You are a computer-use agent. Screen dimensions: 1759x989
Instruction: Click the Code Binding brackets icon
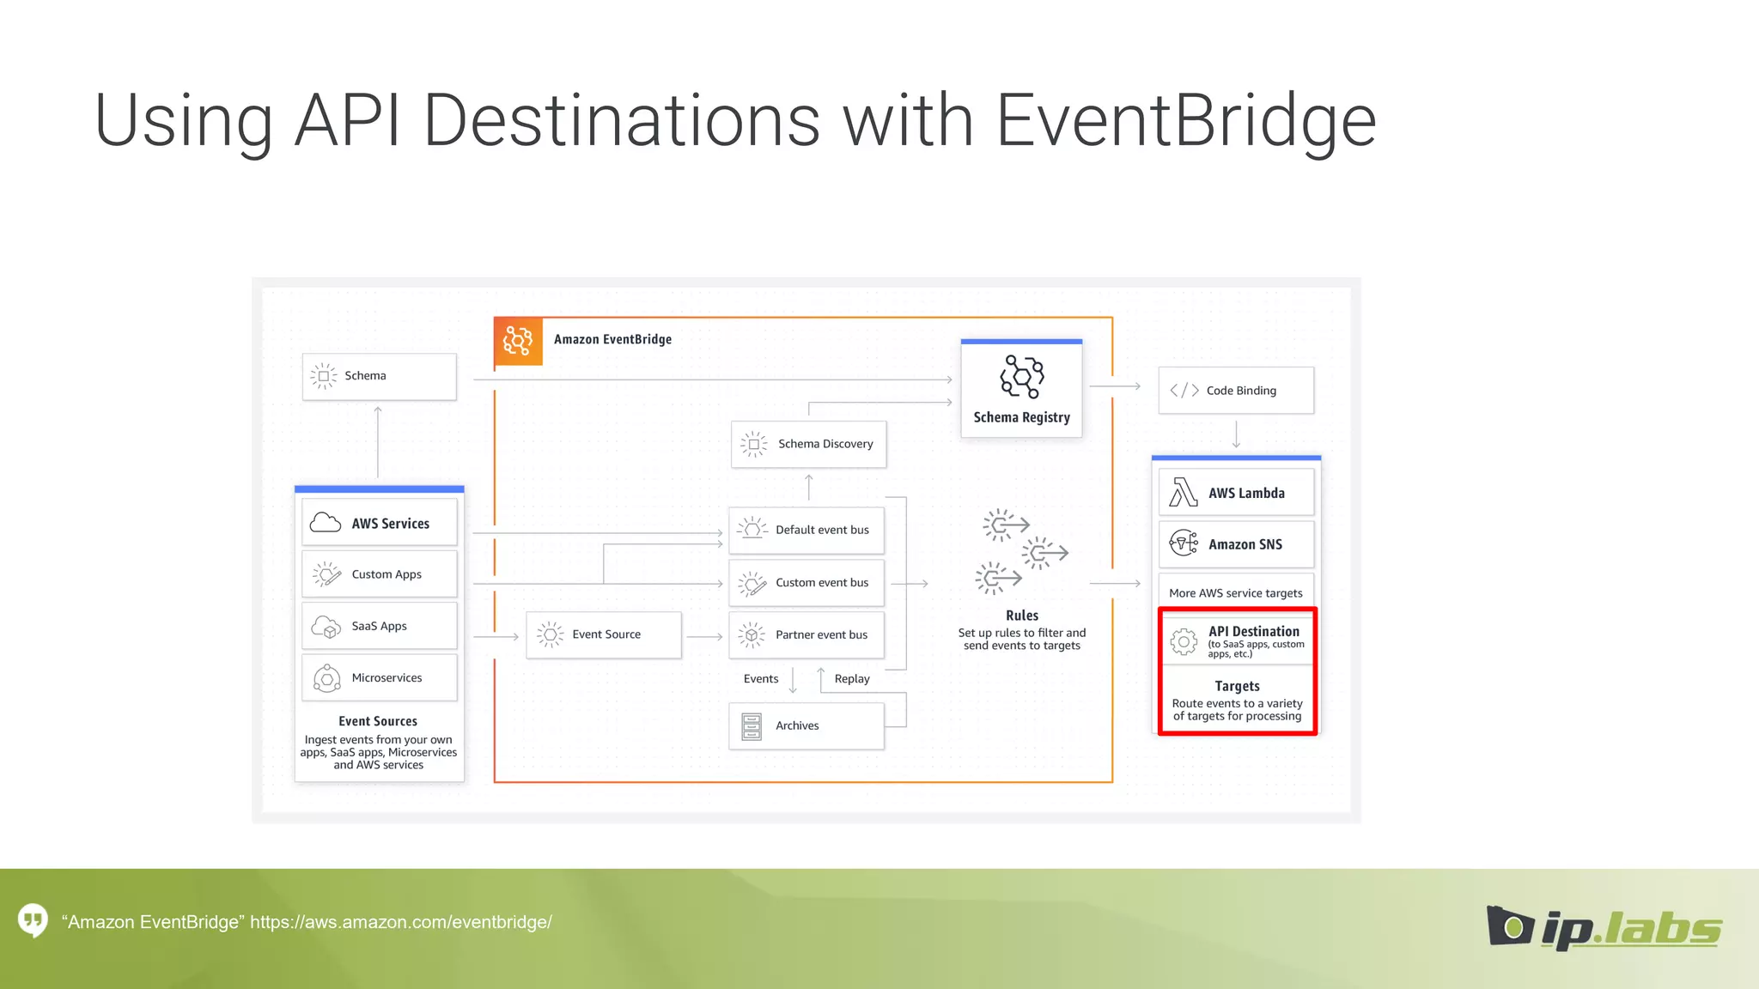(x=1184, y=391)
